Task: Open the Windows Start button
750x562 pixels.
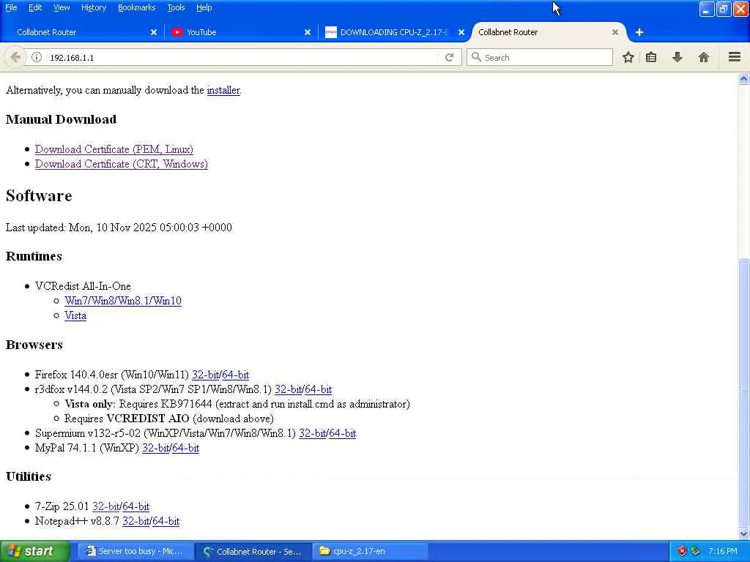Action: (x=34, y=552)
